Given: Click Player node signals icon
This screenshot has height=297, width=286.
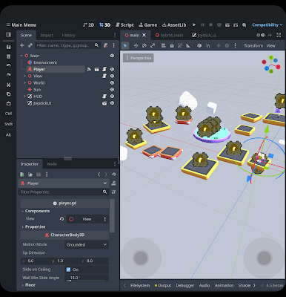Looking at the screenshot, I should (89, 69).
